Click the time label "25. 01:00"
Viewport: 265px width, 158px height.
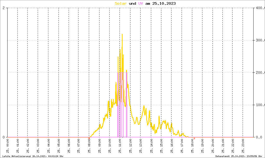pyautogui.click(x=18, y=146)
